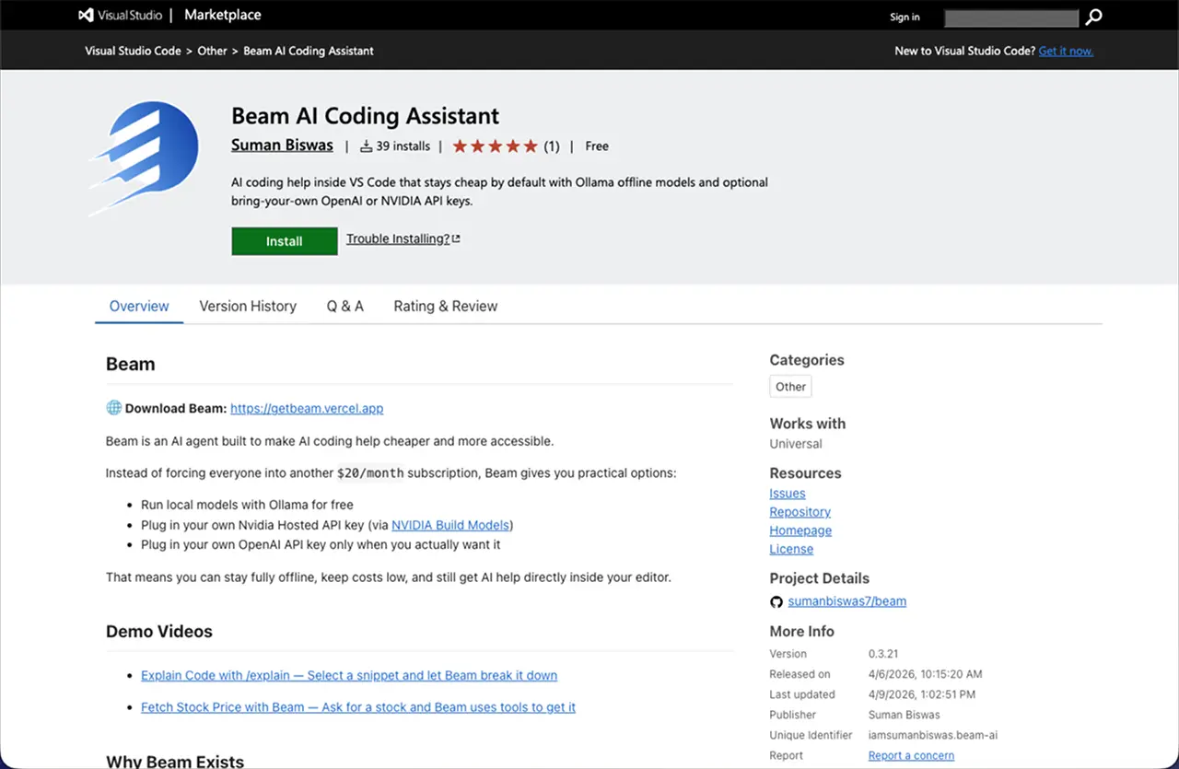Click the Demo Videos heading

[x=159, y=632]
